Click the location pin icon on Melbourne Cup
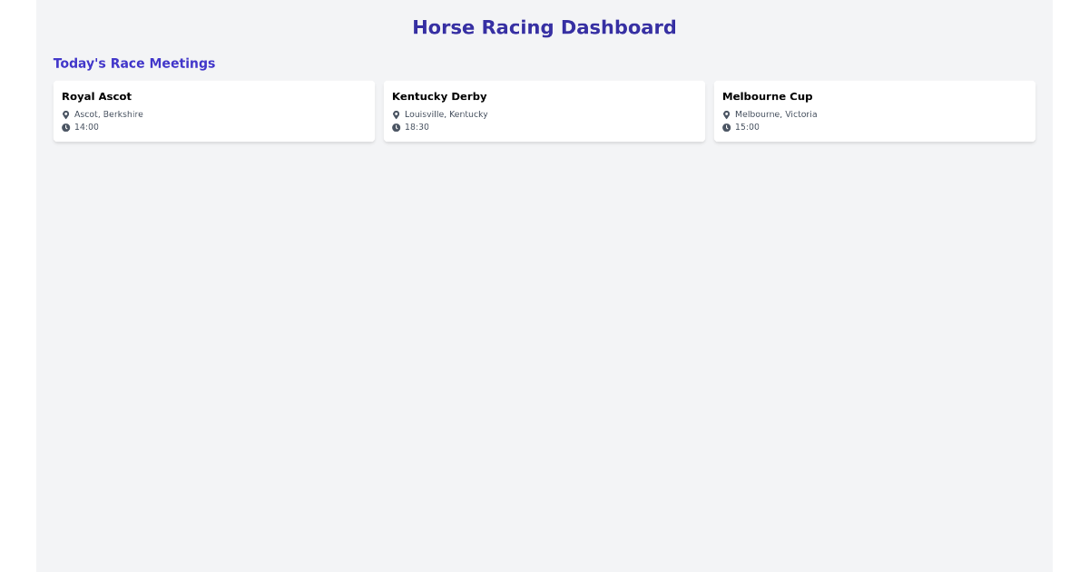This screenshot has width=1089, height=572. point(726,114)
